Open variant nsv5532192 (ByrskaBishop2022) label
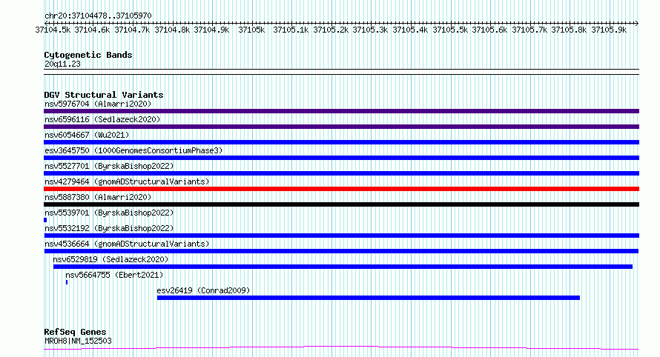660x357 pixels. pos(109,228)
